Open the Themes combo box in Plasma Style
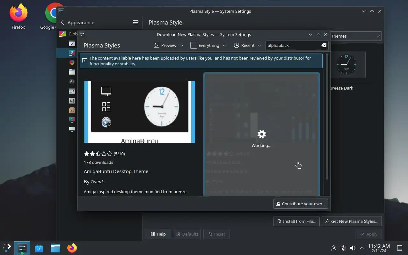 tap(355, 36)
